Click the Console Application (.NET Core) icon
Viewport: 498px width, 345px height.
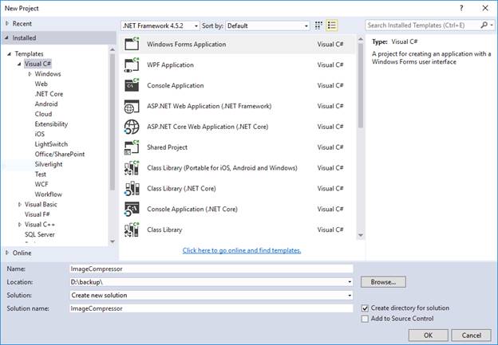132,209
